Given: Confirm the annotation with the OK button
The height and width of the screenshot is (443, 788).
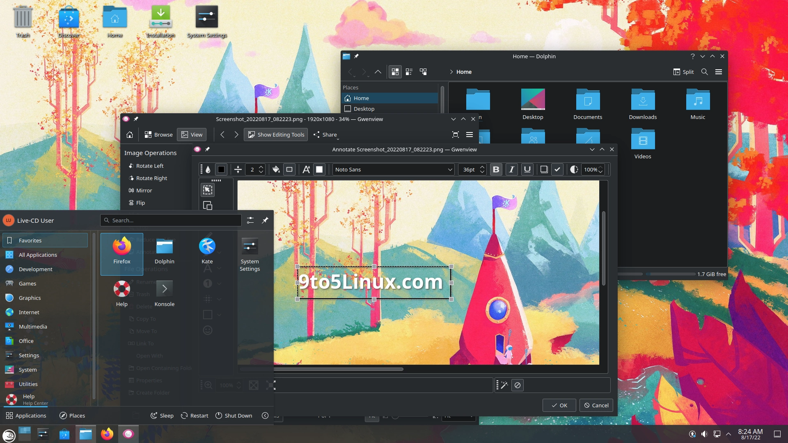Looking at the screenshot, I should 559,405.
